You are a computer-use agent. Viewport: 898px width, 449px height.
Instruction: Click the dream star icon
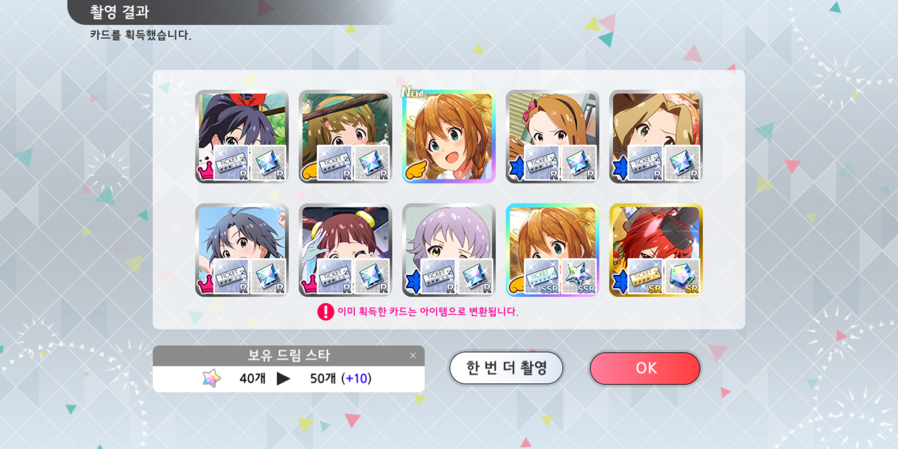click(x=212, y=378)
